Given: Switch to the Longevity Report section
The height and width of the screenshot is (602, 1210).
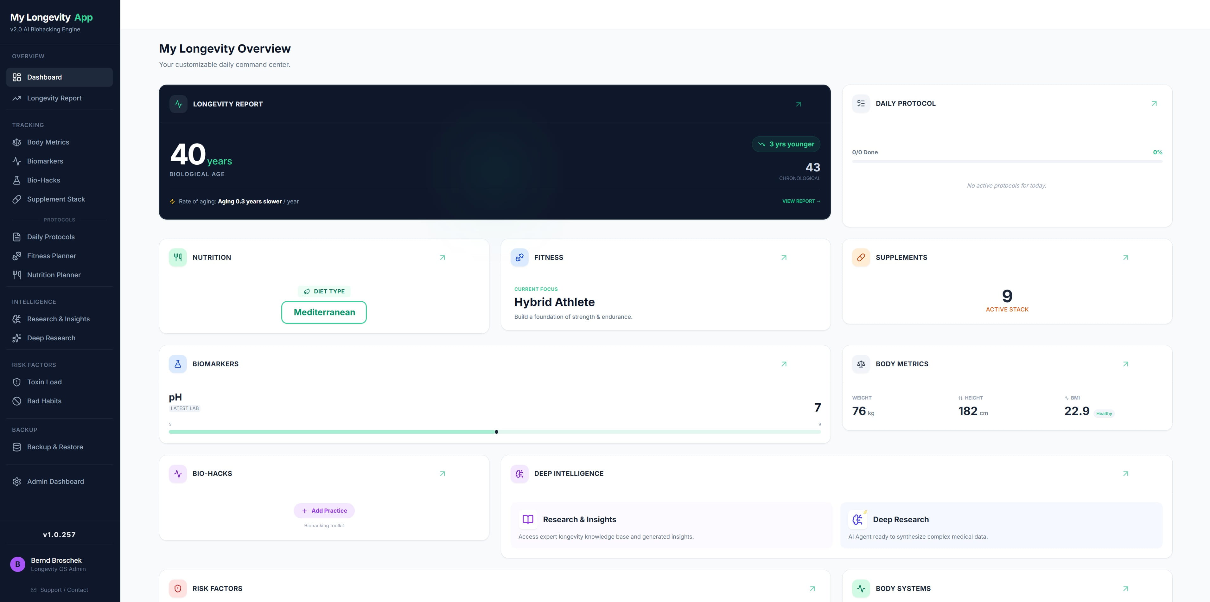Looking at the screenshot, I should [x=54, y=98].
